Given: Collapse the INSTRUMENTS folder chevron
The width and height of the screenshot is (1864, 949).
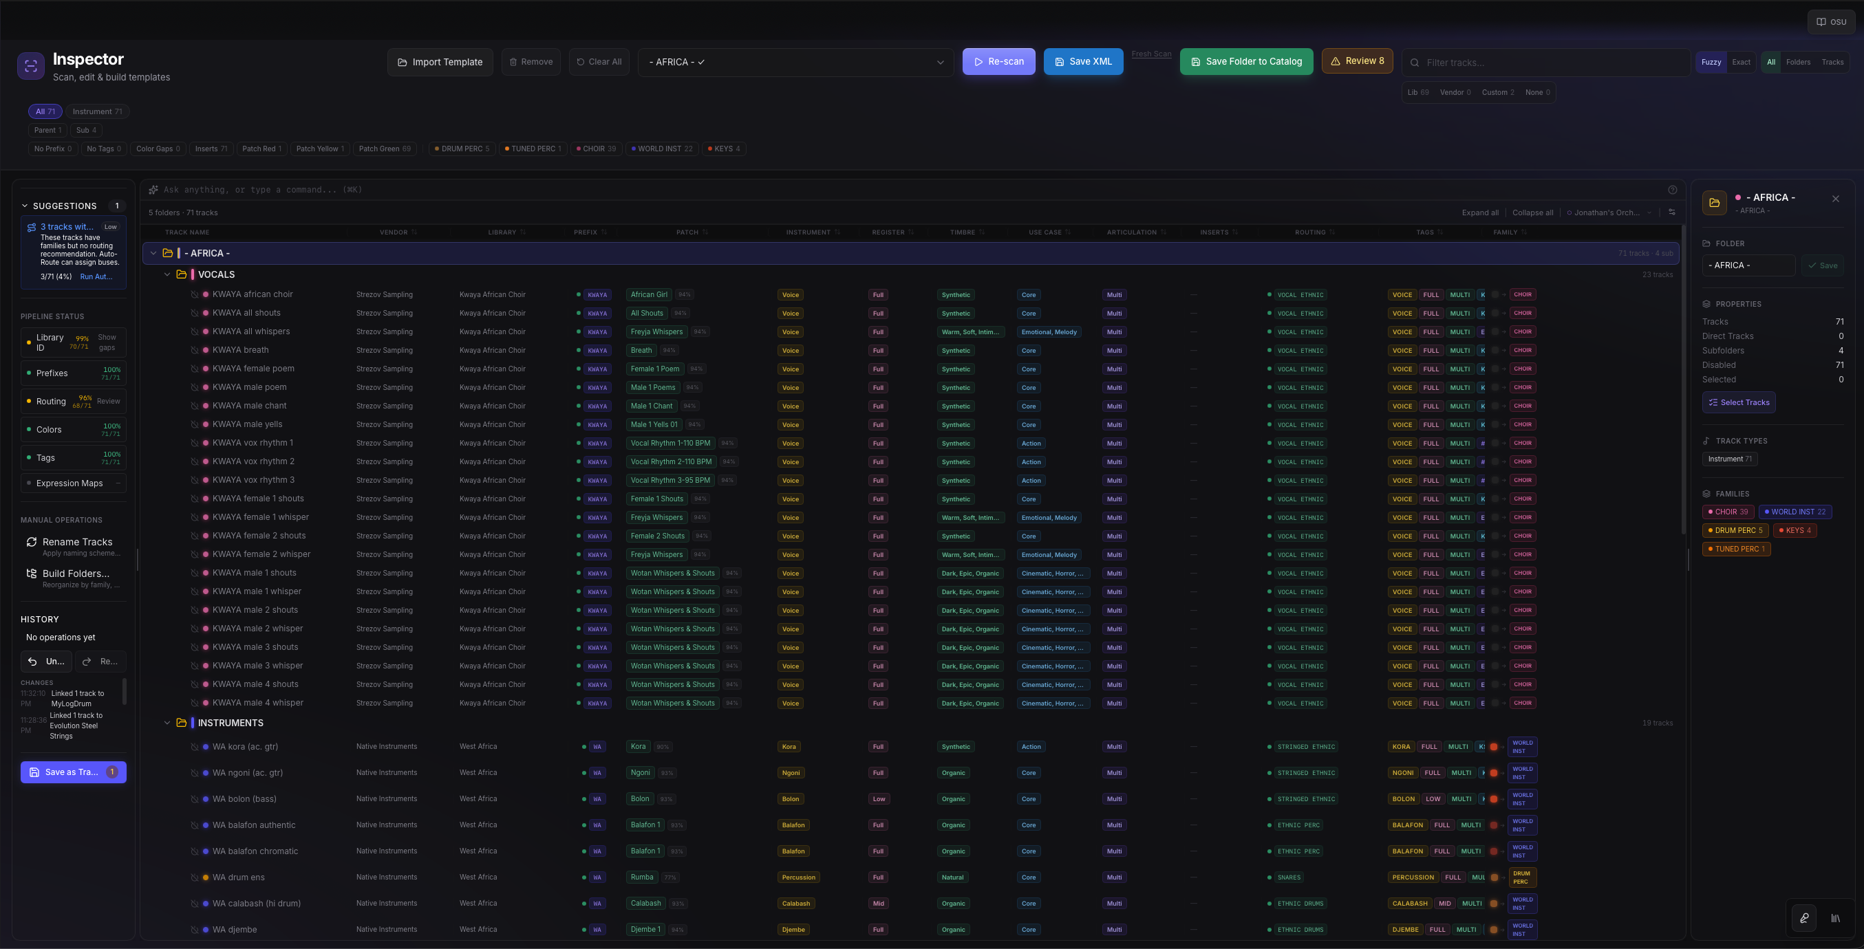Looking at the screenshot, I should pyautogui.click(x=167, y=723).
